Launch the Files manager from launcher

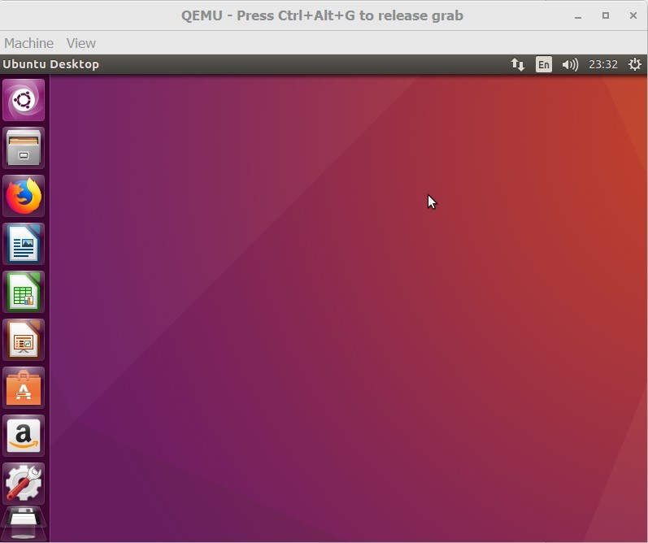point(24,148)
